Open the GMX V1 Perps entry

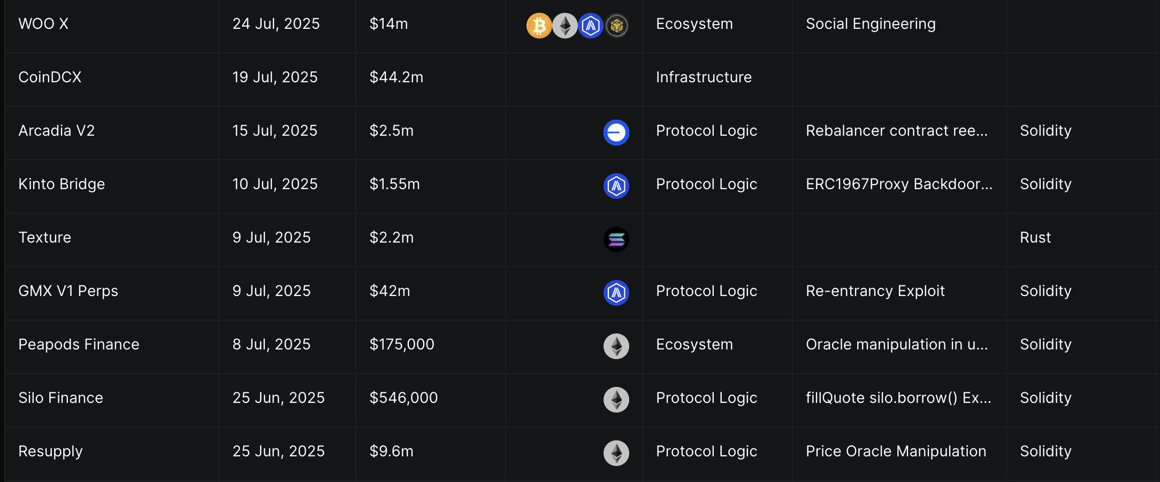(x=68, y=291)
